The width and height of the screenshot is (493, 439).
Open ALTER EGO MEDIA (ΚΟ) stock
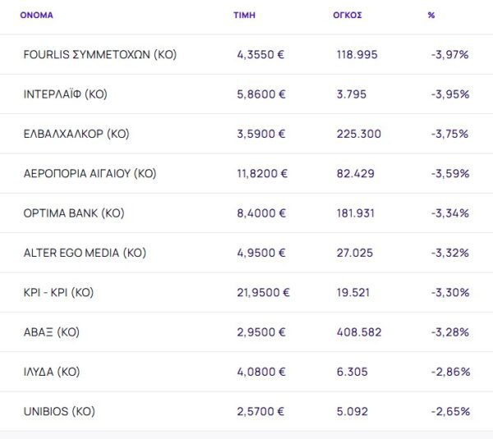tap(85, 253)
